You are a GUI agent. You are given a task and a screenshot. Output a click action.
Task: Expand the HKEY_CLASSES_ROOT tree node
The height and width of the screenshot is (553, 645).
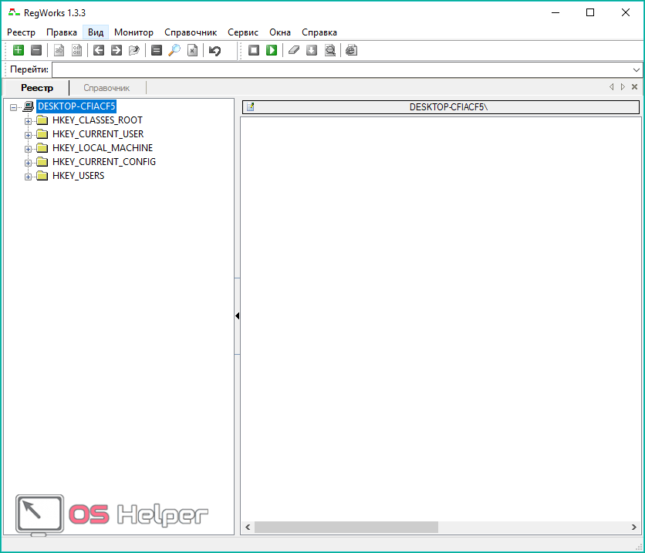[29, 121]
